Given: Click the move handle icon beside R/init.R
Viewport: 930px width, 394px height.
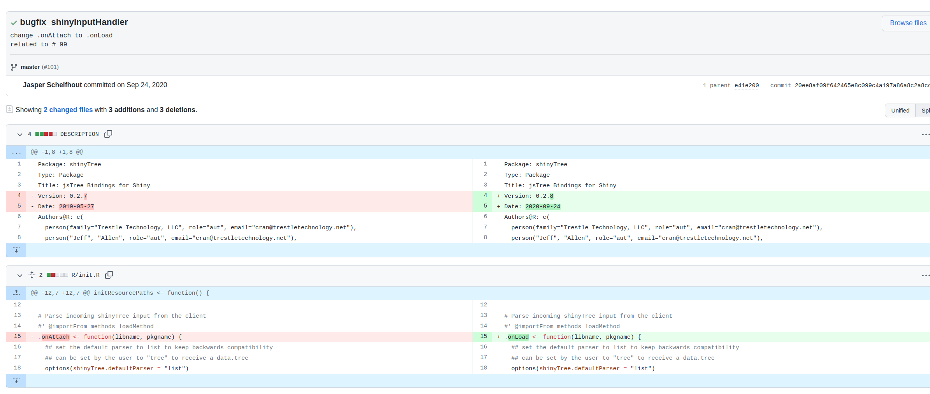Looking at the screenshot, I should tap(32, 275).
